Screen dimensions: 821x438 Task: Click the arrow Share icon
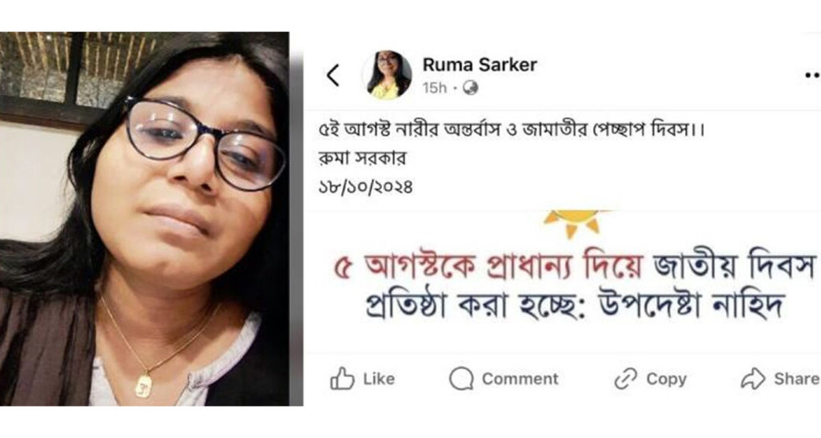point(753,378)
